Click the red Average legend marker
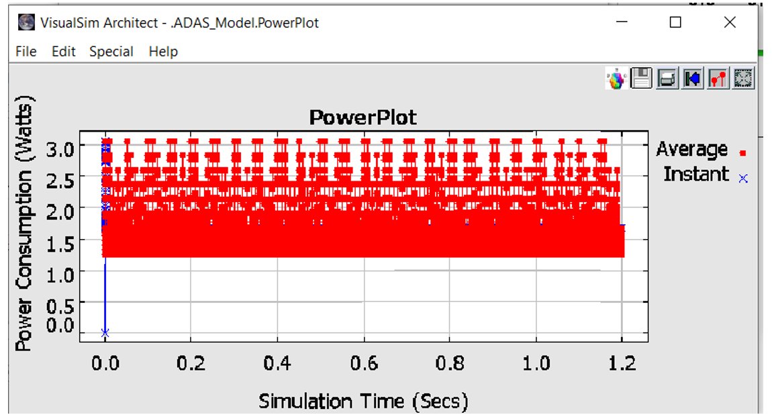Screen dimensions: 772x419 (x=743, y=153)
